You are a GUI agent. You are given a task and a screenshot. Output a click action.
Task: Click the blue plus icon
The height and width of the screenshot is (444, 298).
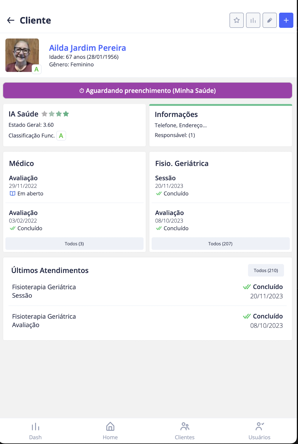pyautogui.click(x=286, y=20)
